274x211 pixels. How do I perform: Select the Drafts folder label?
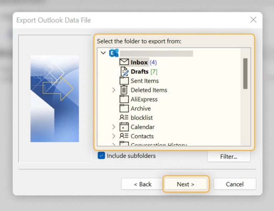(x=139, y=72)
